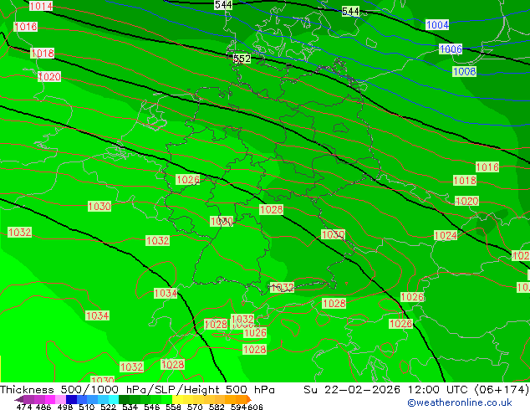Click the red 1014 pressure label
This screenshot has height=410, width=530.
[x=41, y=6]
